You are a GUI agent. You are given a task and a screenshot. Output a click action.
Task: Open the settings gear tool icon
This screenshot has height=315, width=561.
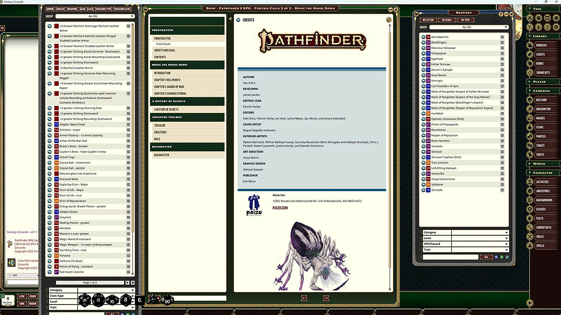click(556, 27)
